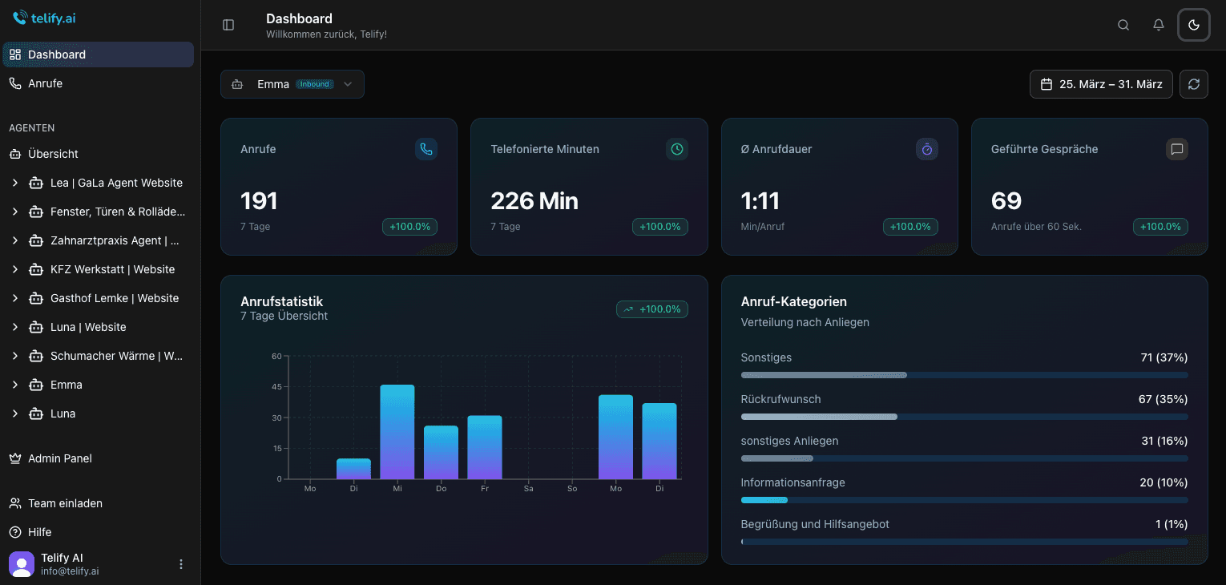Click Team einladen in the sidebar
Image resolution: width=1226 pixels, height=585 pixels.
pos(65,503)
